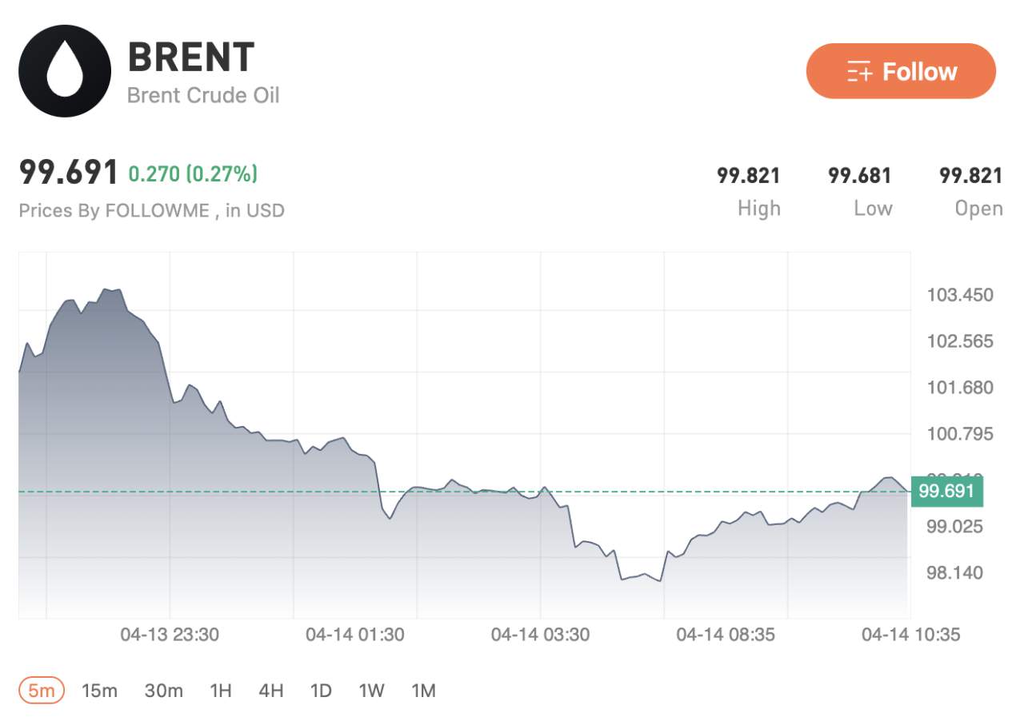The width and height of the screenshot is (1024, 721).
Task: Choose the 30m timeframe
Action: tap(163, 691)
